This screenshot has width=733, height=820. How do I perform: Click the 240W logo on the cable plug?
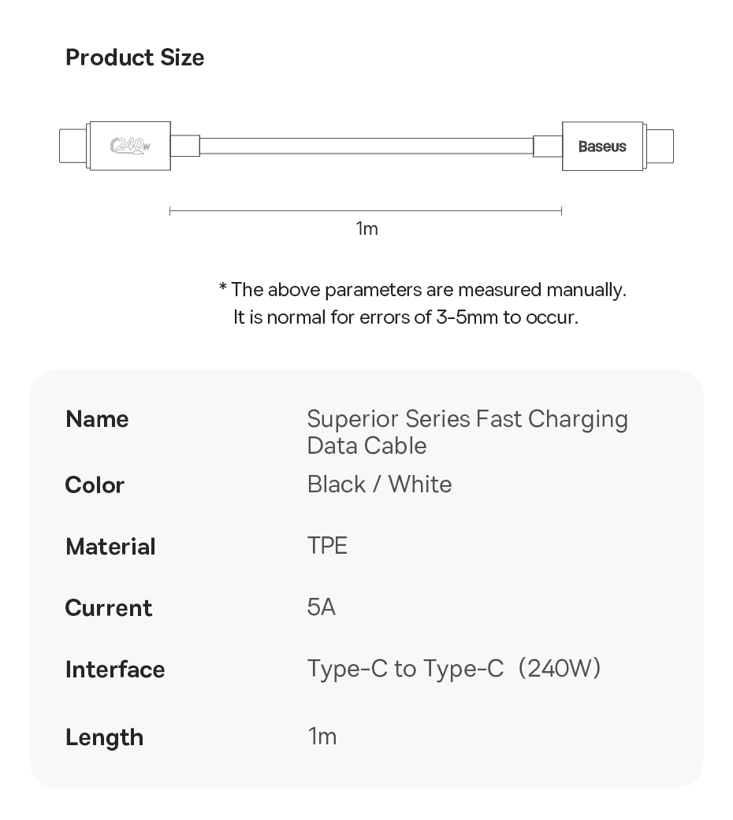click(x=131, y=146)
